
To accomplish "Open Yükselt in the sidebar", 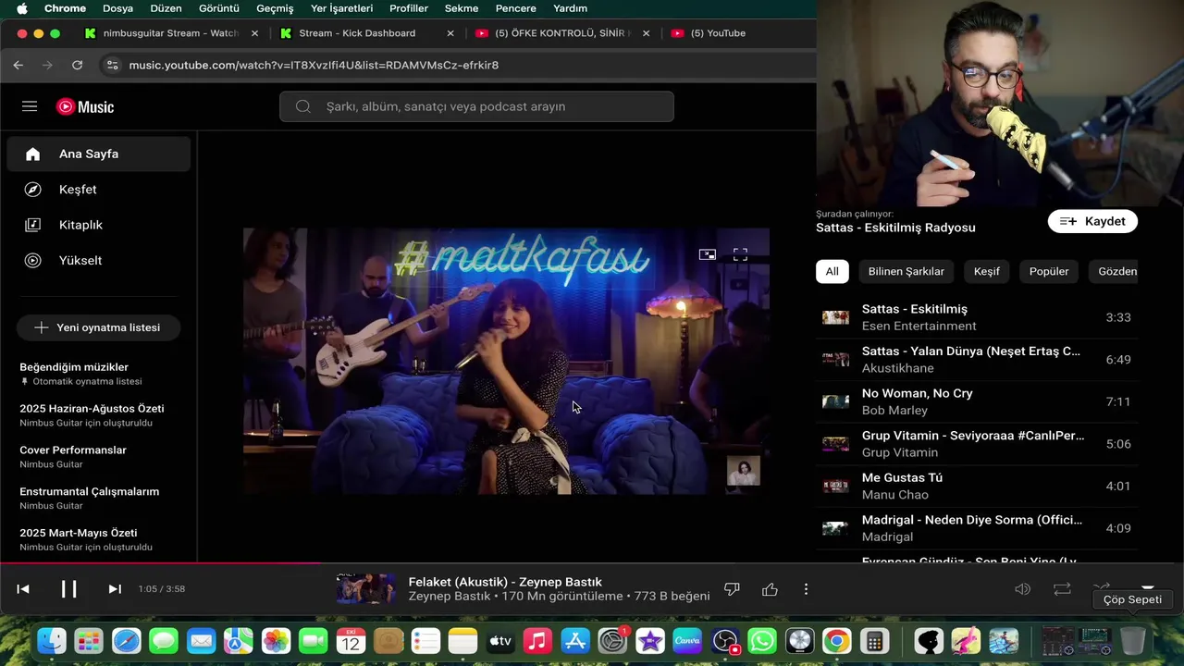I will (99, 260).
